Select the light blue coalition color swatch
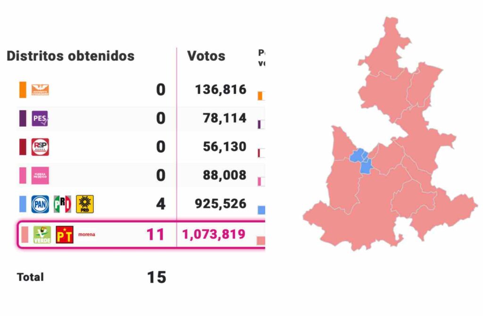Screen dimensions: 483x316 (23, 204)
